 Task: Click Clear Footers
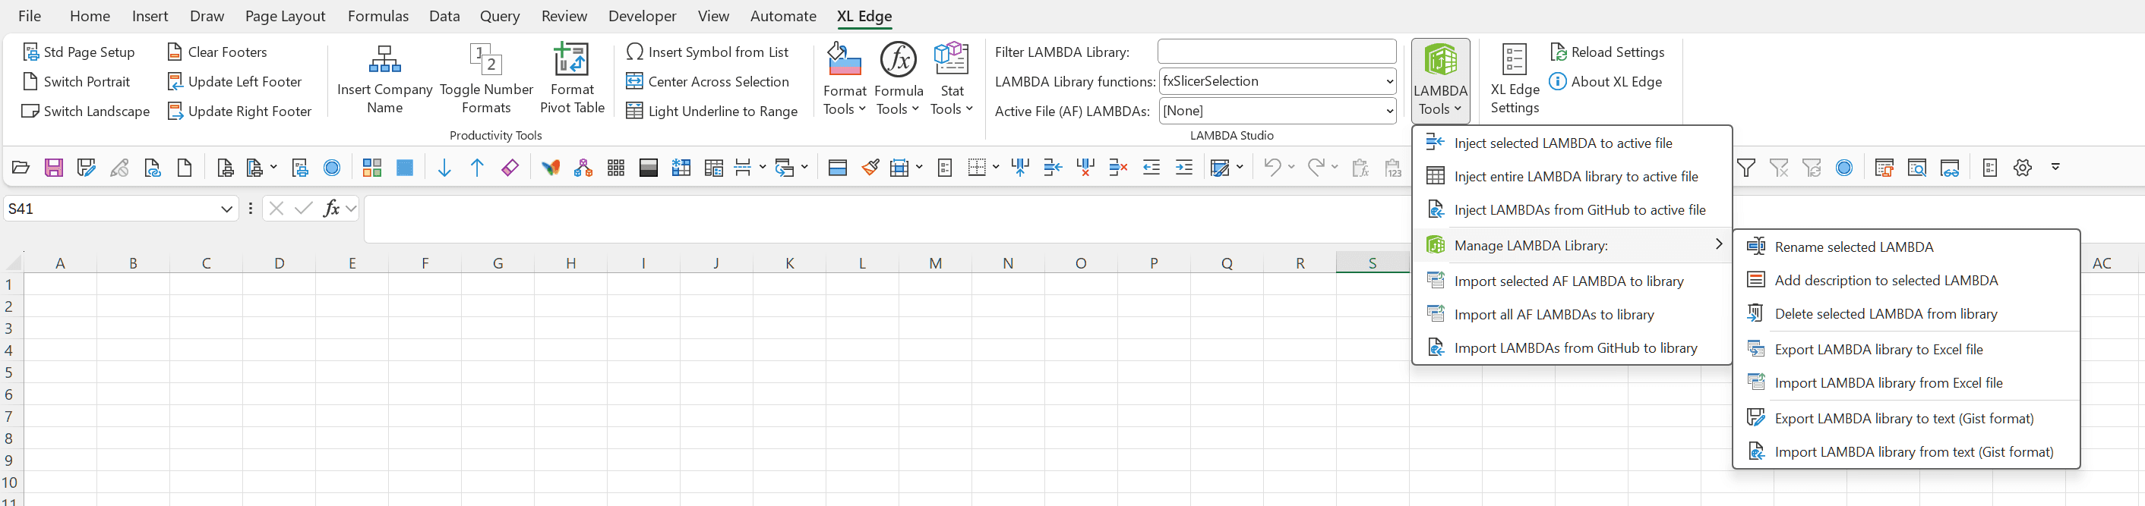tap(217, 52)
